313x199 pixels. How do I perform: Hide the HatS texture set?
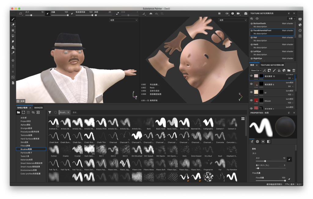[x=252, y=45]
